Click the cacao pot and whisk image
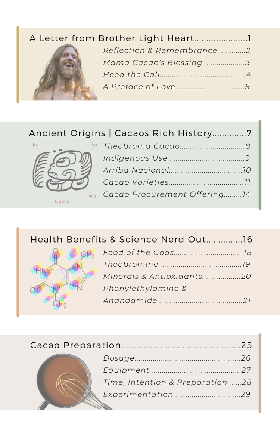 [74, 382]
